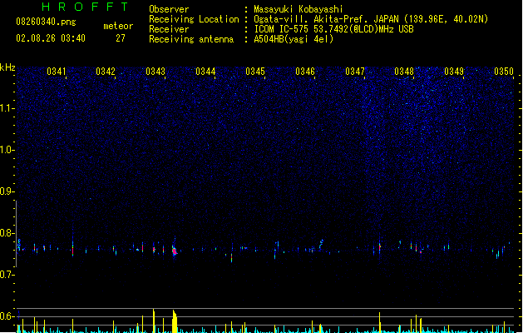Click time marker 0345
The image size is (523, 333).
tap(255, 72)
